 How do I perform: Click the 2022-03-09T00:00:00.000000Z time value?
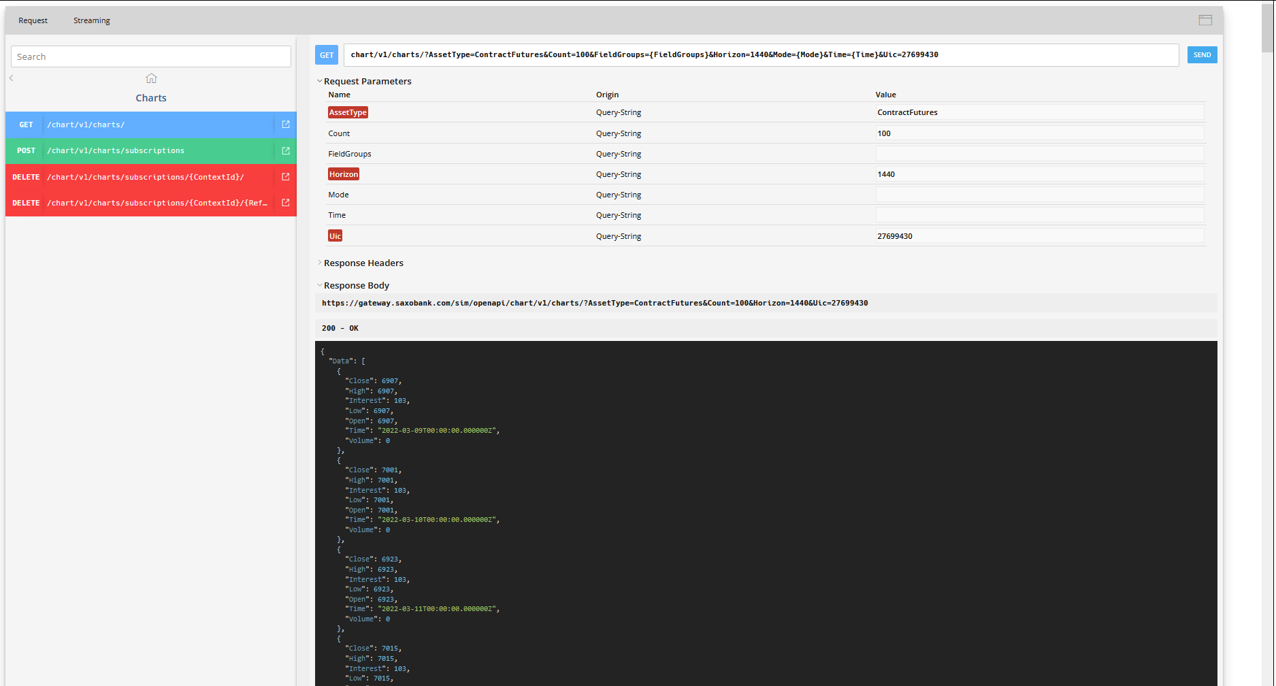tap(436, 431)
